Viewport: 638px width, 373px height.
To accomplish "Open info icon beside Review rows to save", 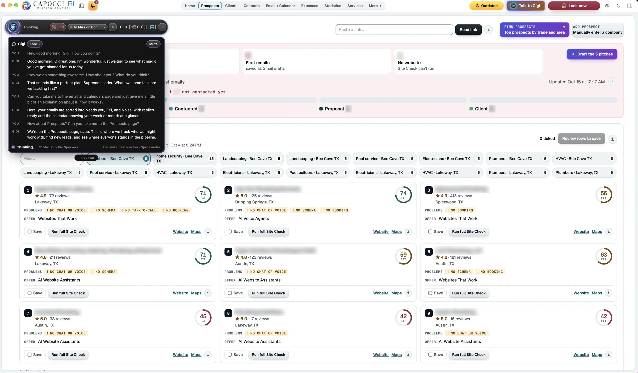I will tap(612, 139).
